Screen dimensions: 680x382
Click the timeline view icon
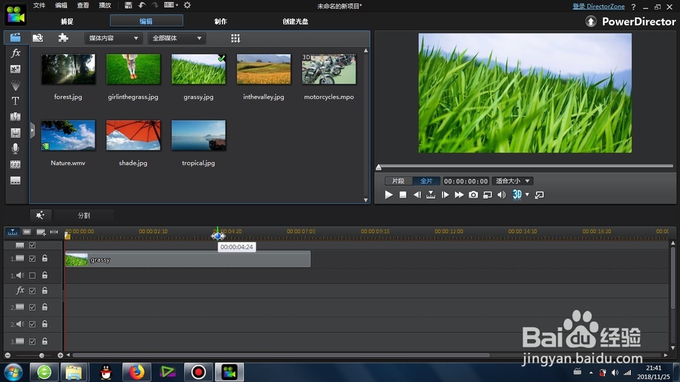click(12, 232)
